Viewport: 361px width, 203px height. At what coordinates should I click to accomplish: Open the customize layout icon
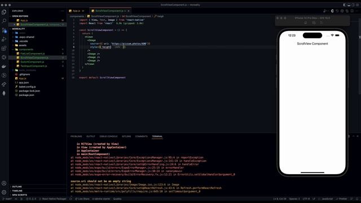pyautogui.click(x=357, y=5)
